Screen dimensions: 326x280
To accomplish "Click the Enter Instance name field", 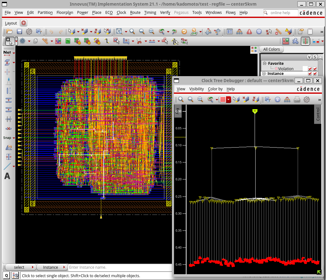I will pos(120,267).
